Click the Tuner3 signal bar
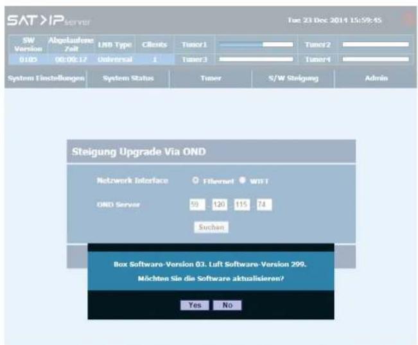Image resolution: width=418 pixels, height=345 pixels. (x=256, y=59)
